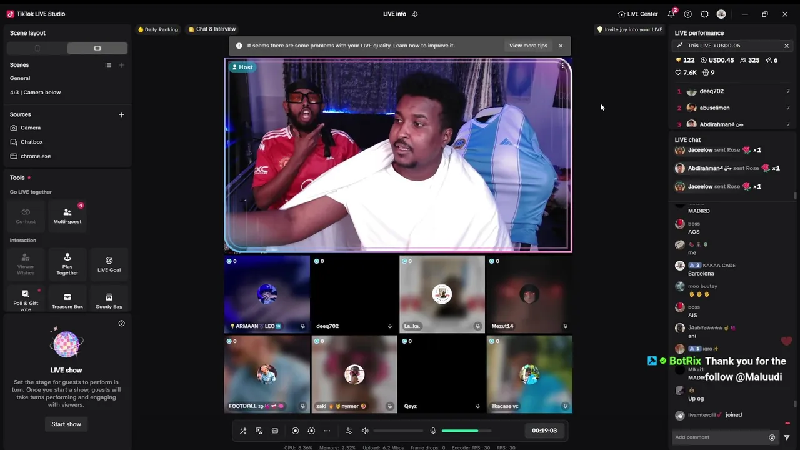Open the magic wand effects tool
This screenshot has width=800, height=450.
[x=243, y=431]
